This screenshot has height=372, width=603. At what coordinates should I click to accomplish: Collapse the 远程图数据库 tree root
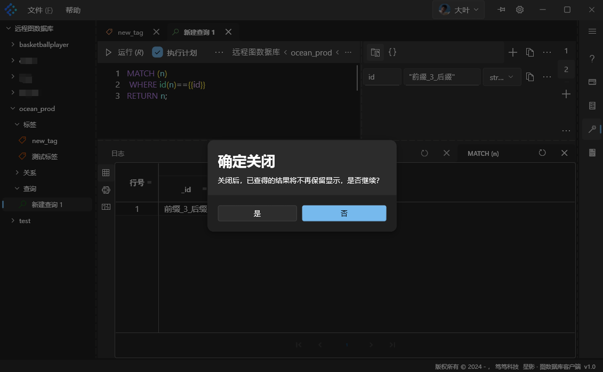point(9,28)
